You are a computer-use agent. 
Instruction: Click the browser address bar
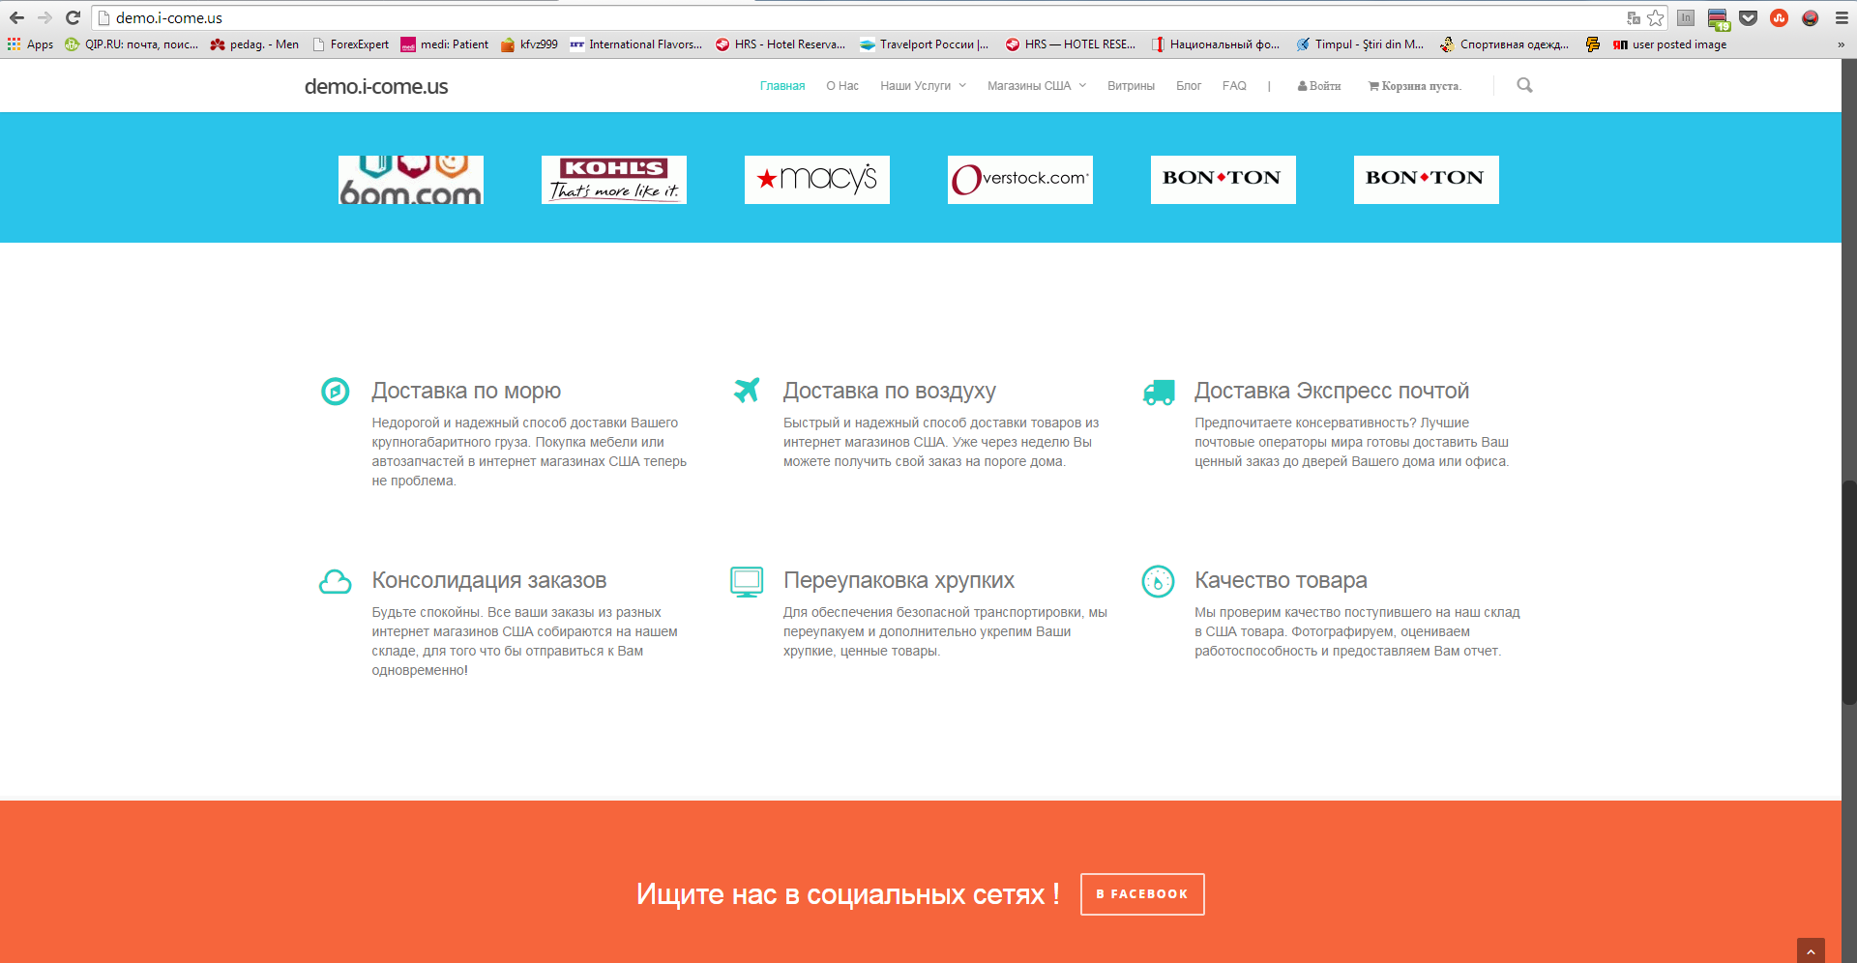point(861,17)
